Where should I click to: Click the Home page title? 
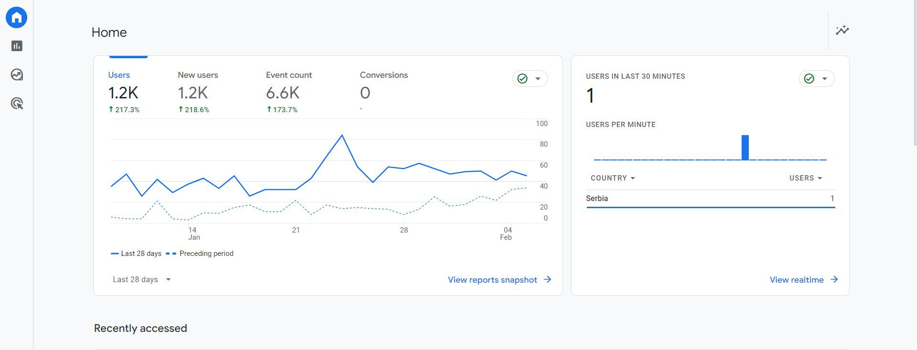(x=109, y=32)
